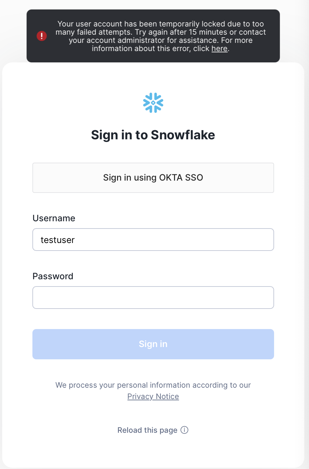Click the 'account administrator' line of the error
Image resolution: width=309 pixels, height=469 pixels.
161,40
